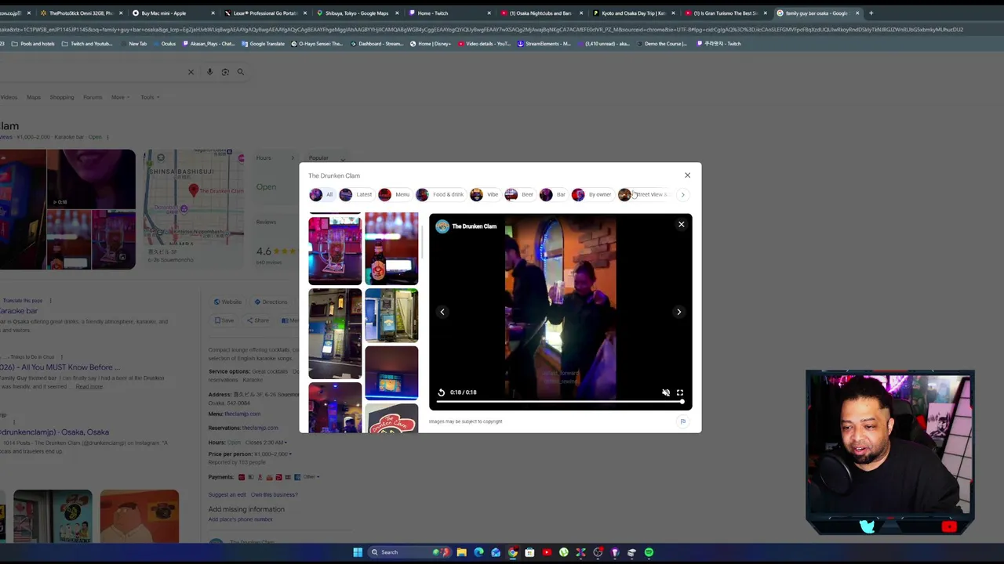Screen dimensions: 1004x564
Task: Expand the price per person dropdown
Action: (x=290, y=454)
